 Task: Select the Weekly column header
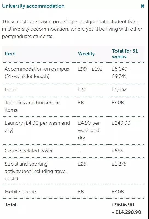(86, 54)
